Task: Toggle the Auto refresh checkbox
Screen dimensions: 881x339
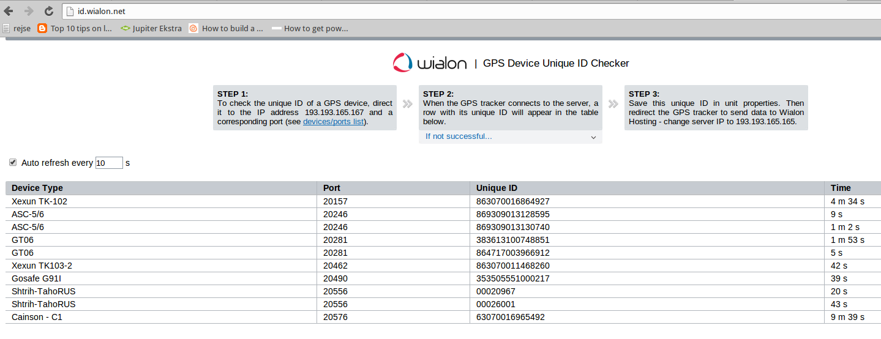Action: tap(13, 163)
